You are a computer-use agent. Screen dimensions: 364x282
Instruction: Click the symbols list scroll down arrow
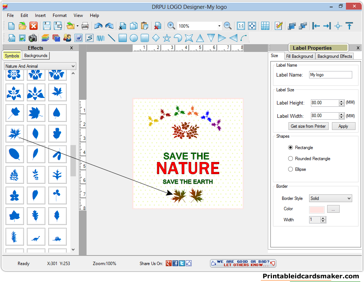click(x=73, y=250)
